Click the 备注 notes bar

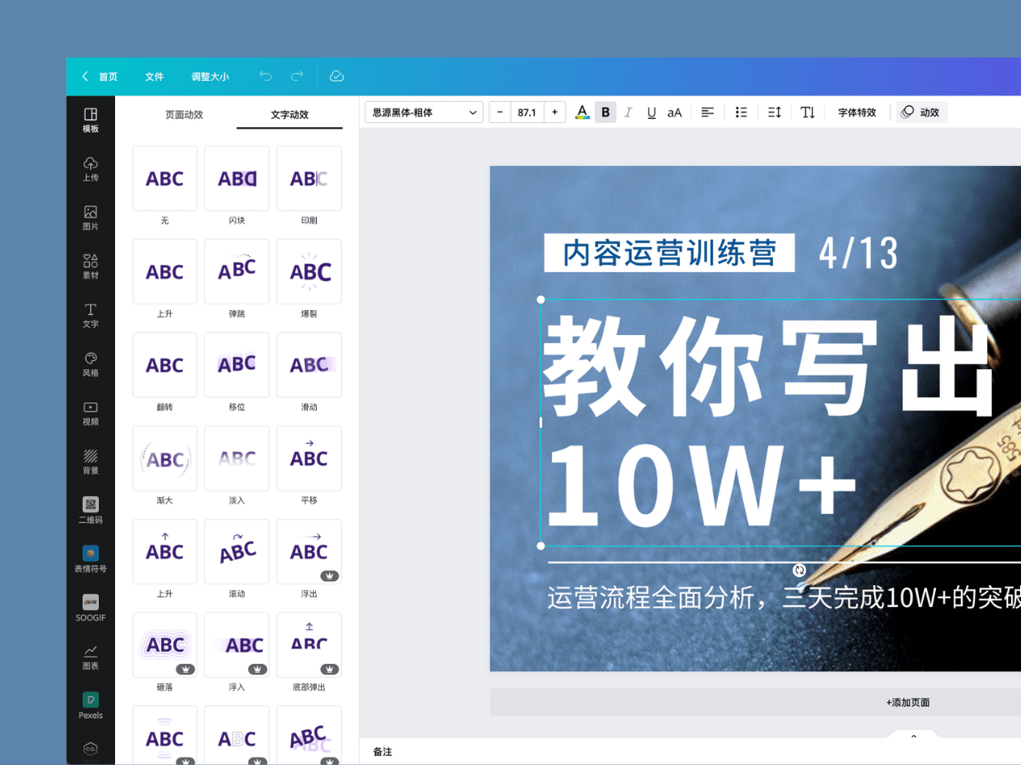pos(382,752)
